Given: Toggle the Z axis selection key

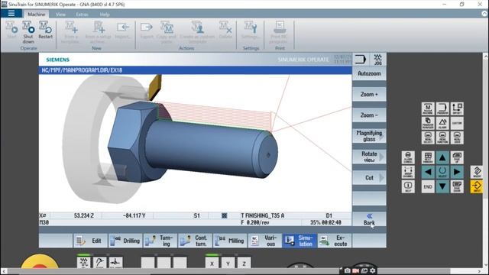Looking at the screenshot, I should 244,263.
